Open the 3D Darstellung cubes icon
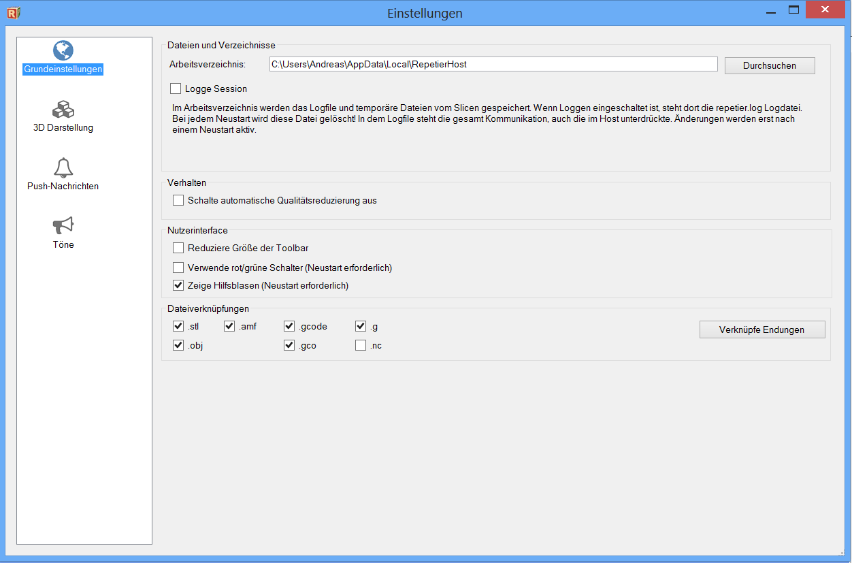852x563 pixels. pyautogui.click(x=63, y=109)
